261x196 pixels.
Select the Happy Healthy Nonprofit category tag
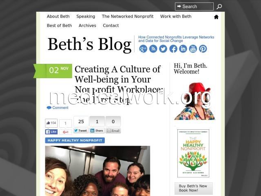75,140
